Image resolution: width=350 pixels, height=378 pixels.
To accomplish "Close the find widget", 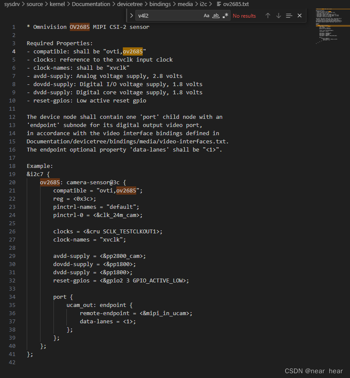I will [x=300, y=15].
